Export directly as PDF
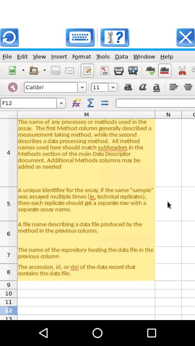Viewport: 195px width, 346px height. [x=104, y=70]
